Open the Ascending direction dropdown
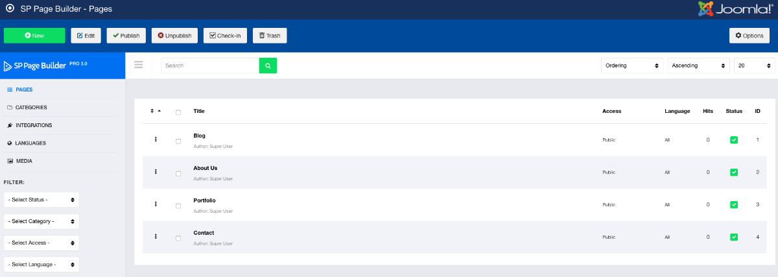Viewport: 778px width, 277px height. coord(698,66)
